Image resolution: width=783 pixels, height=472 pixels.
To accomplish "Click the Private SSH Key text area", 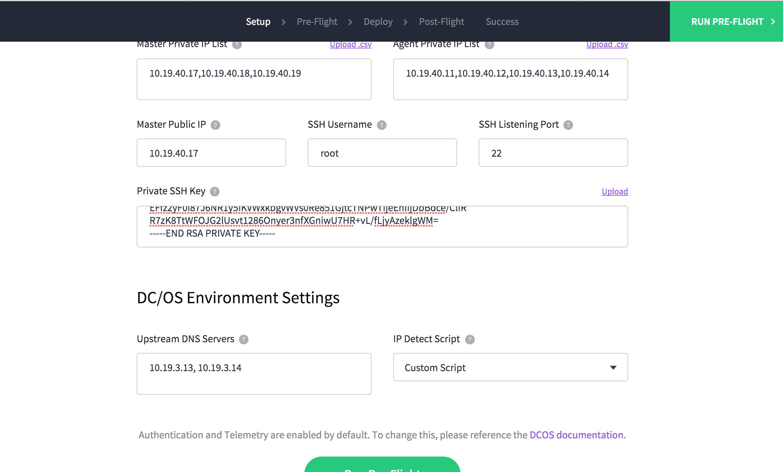I will coord(382,227).
